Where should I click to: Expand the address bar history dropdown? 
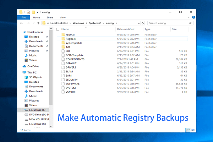coord(139,23)
